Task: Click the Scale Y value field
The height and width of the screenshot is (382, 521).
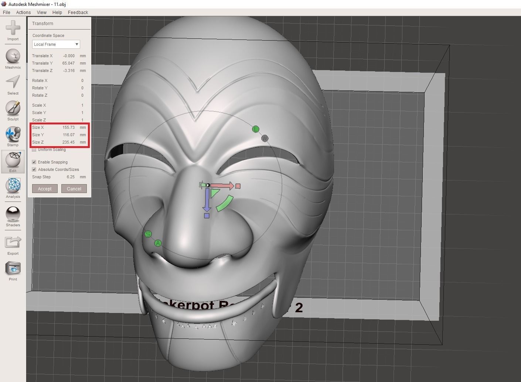Action: [82, 113]
